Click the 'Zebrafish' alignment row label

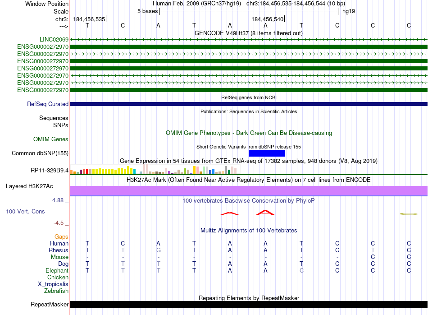tap(56, 291)
